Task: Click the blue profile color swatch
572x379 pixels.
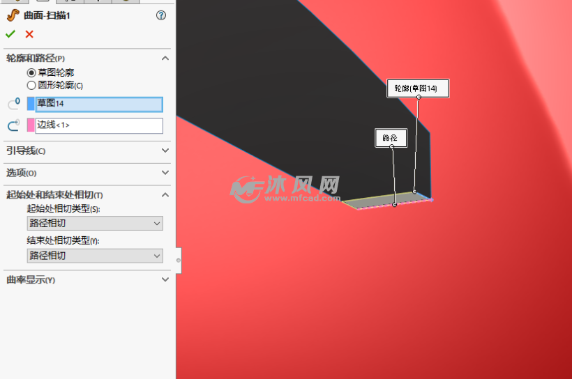Action: (31, 104)
